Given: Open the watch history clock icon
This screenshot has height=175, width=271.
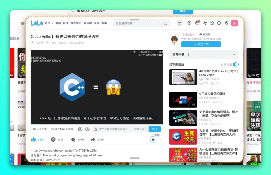Looking at the screenshot, I should pos(219,23).
